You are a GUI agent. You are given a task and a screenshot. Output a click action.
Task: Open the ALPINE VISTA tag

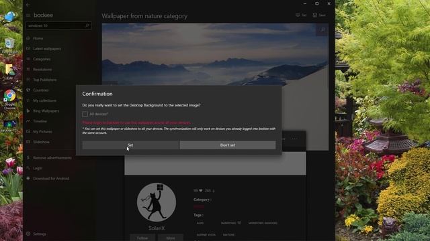pos(206,235)
